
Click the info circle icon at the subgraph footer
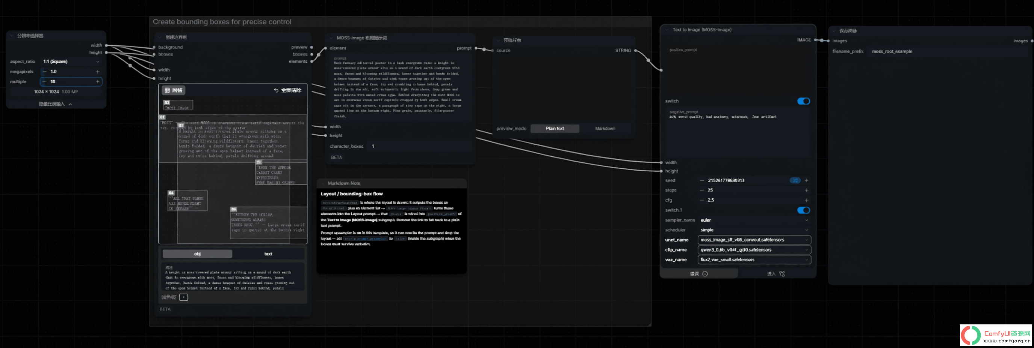[705, 274]
